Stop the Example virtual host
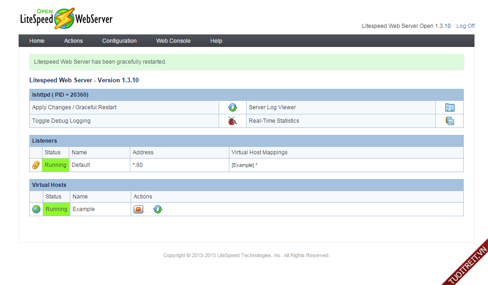This screenshot has height=285, width=488. point(138,209)
